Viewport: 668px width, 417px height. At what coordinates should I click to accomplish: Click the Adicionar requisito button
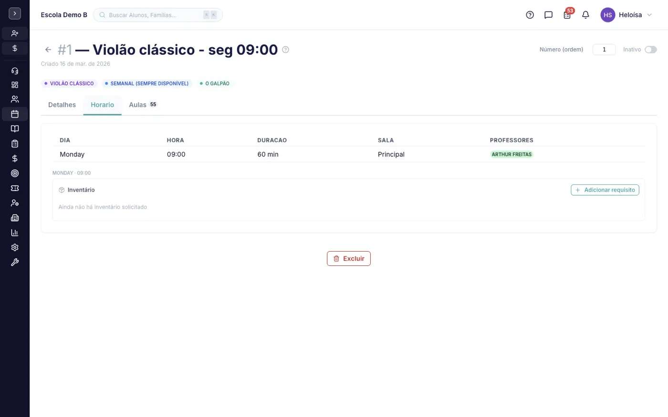point(605,190)
